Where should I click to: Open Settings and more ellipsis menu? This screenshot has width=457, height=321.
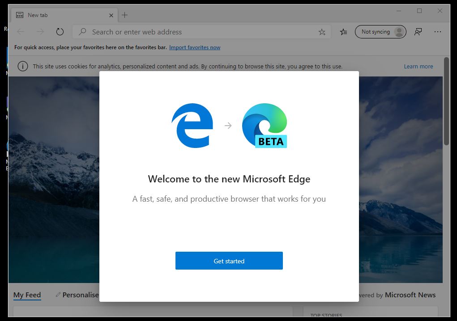point(437,32)
